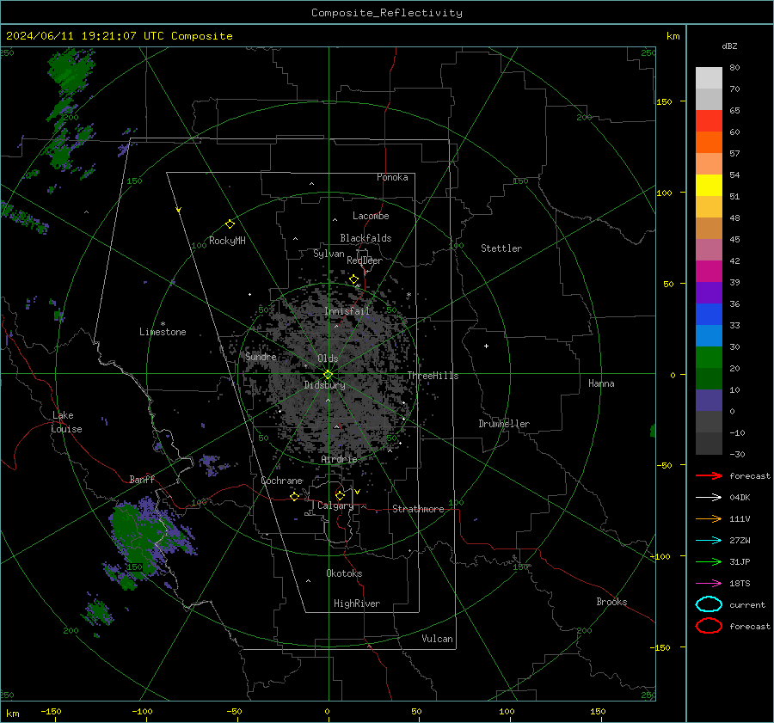Click the 'current' legend text
The height and width of the screenshot is (723, 774).
pos(747,605)
